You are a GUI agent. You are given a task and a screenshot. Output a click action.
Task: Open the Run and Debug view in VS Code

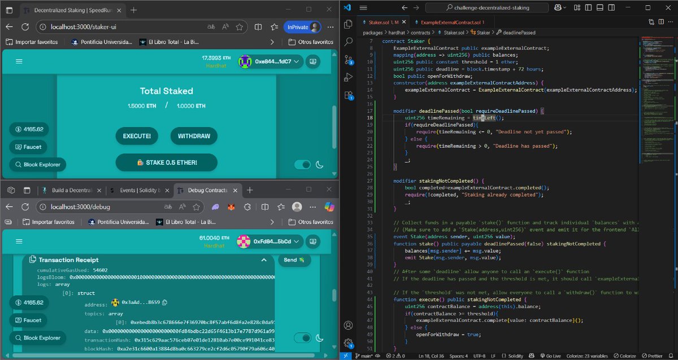349,78
